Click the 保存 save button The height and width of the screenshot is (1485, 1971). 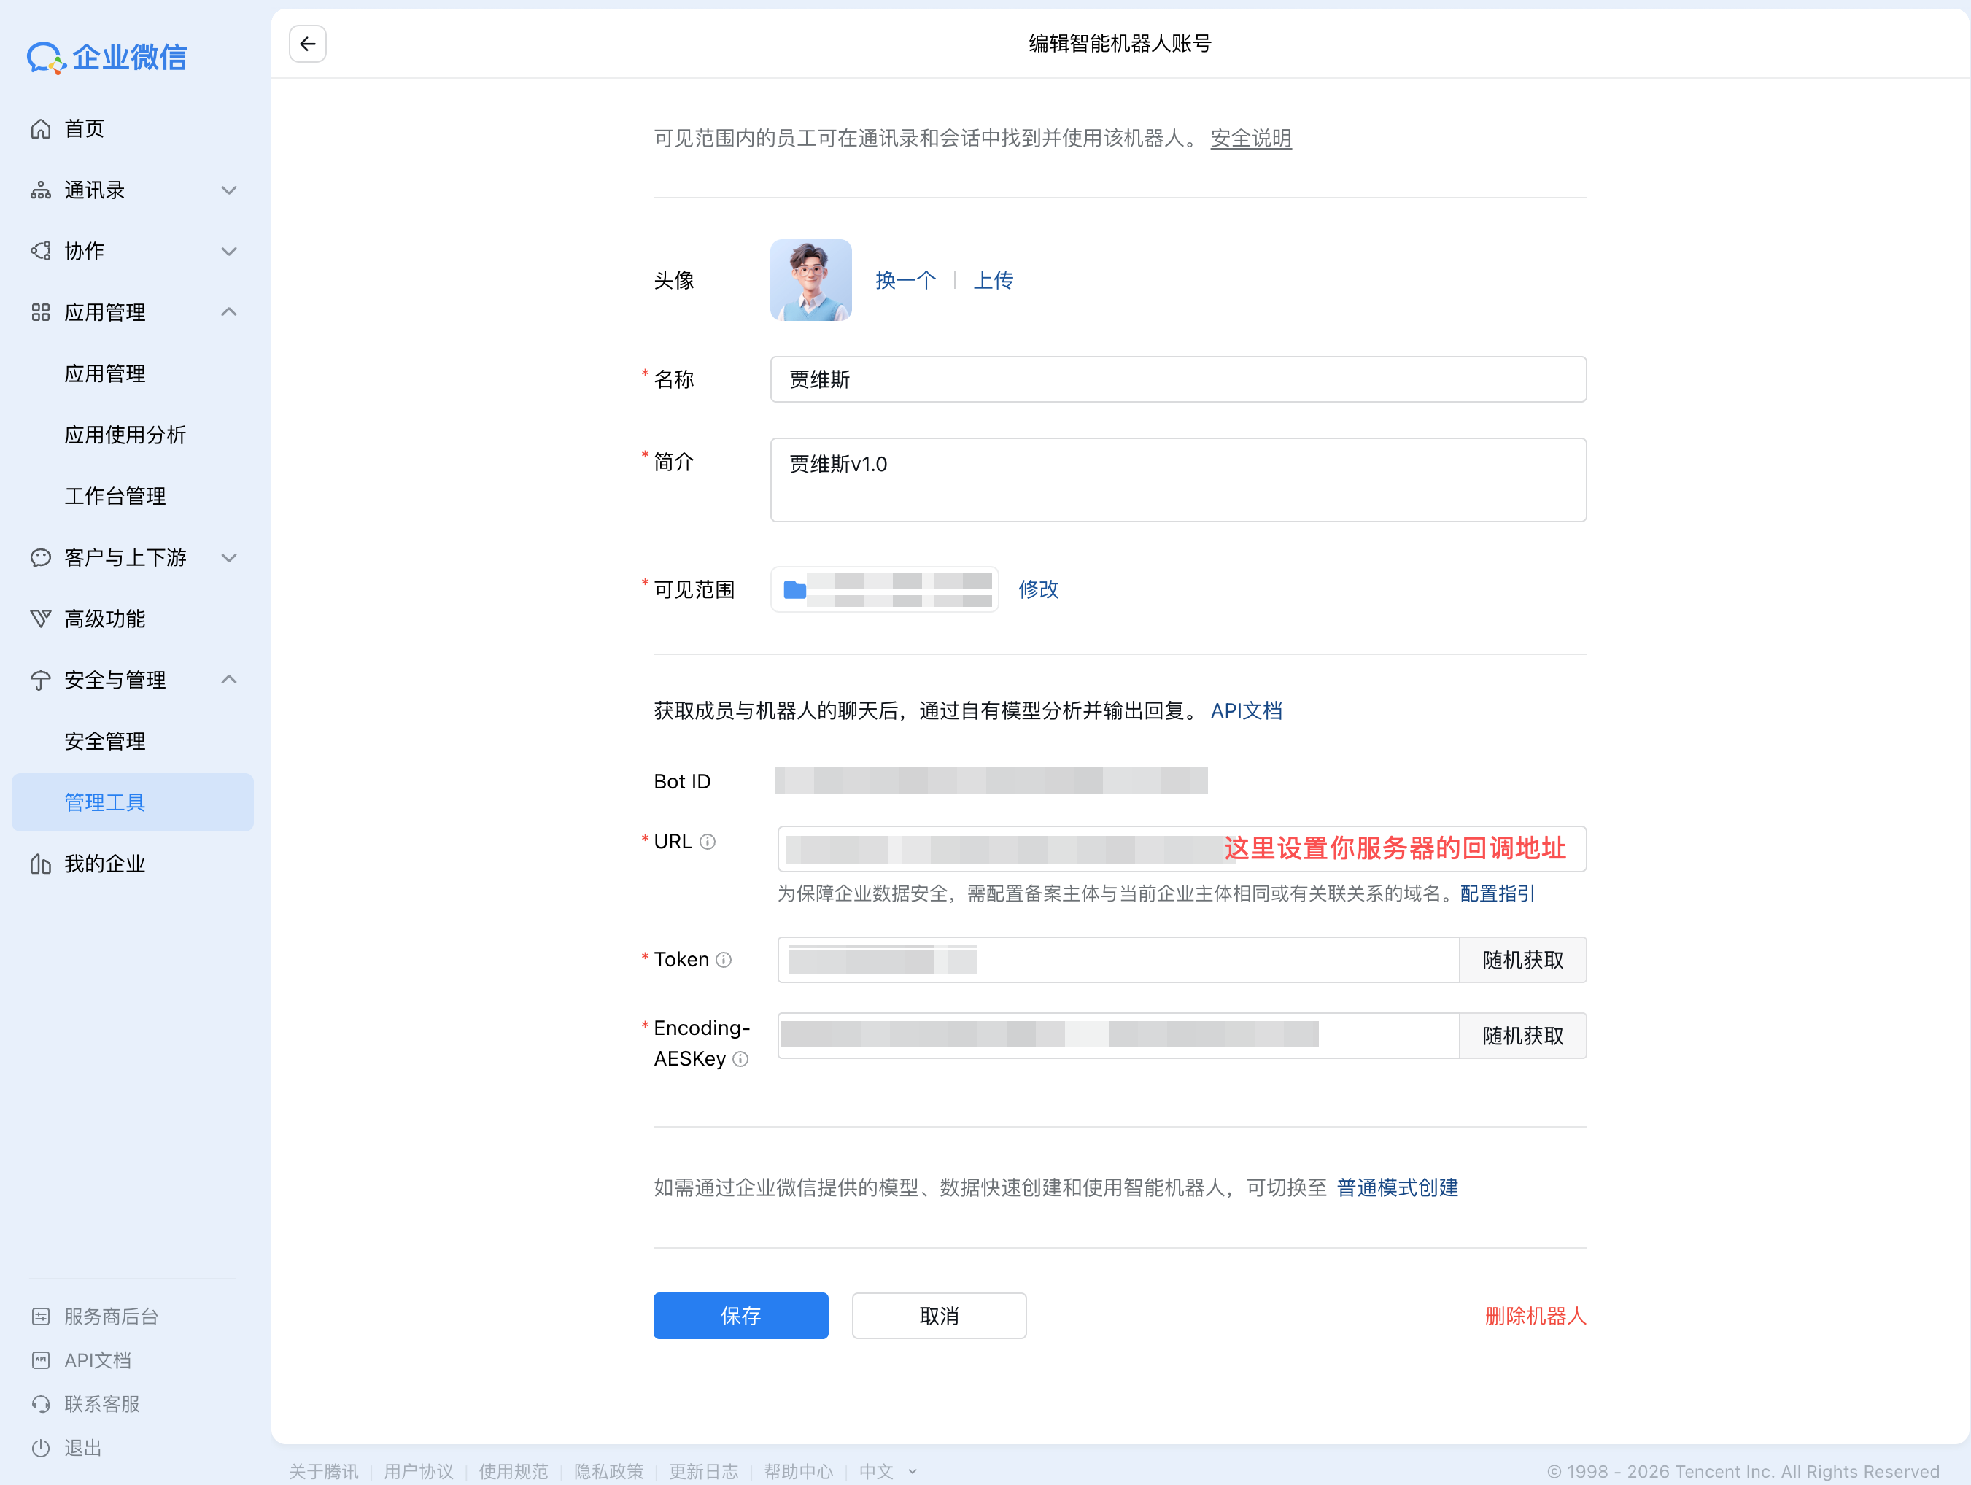coord(740,1315)
